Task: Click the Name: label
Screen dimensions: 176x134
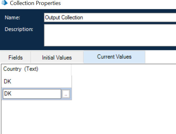Action: (x=12, y=17)
